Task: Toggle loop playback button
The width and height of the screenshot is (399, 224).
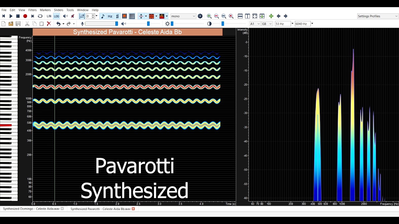Action: (x=40, y=16)
